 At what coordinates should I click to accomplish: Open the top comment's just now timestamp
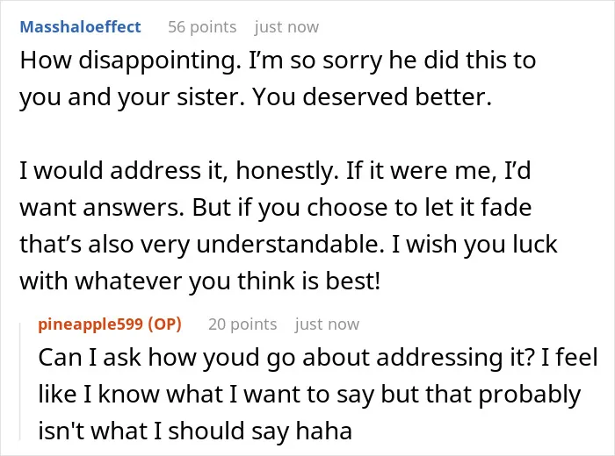click(x=286, y=27)
